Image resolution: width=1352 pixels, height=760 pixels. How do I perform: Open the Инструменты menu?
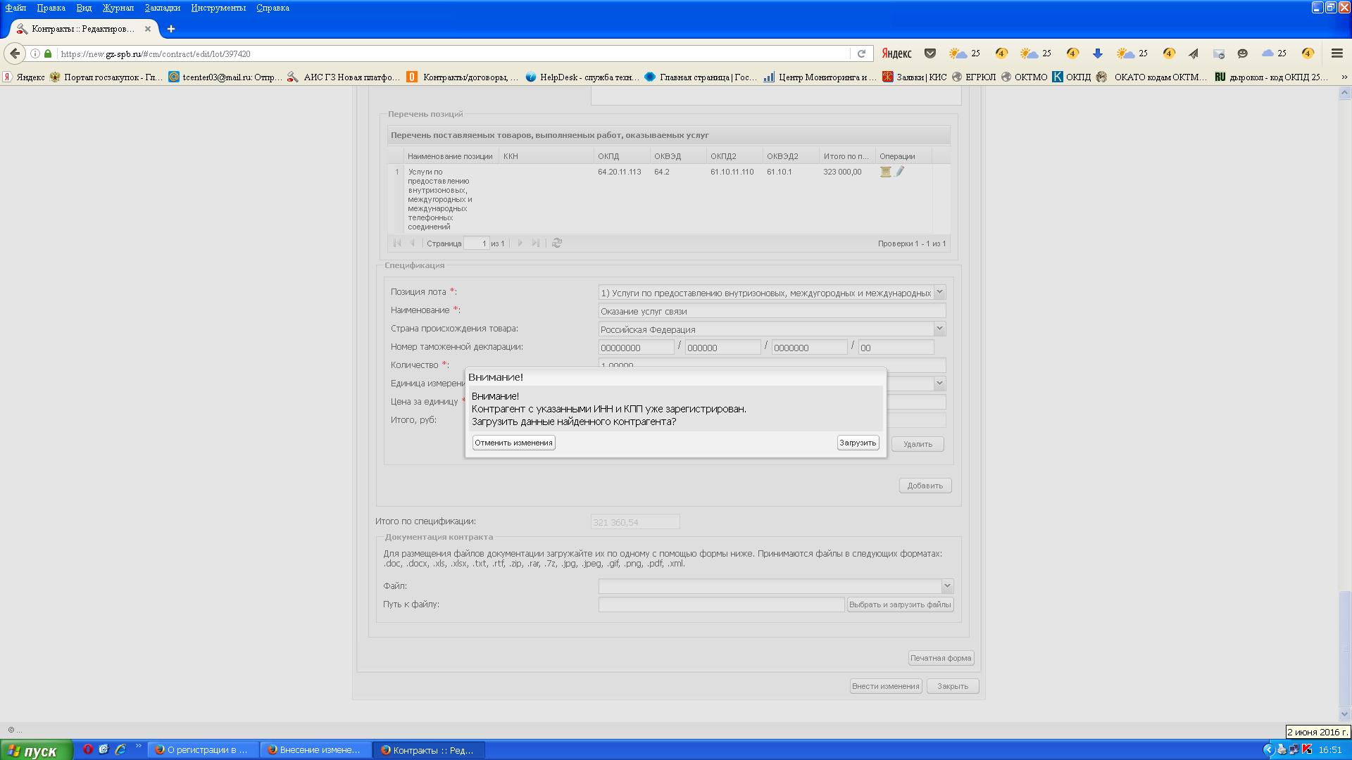click(x=218, y=8)
